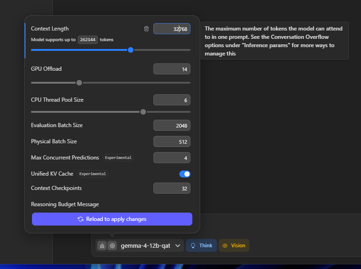This screenshot has height=269, width=361.
Task: Click the Reasoning Budget Message label
Action: coord(65,204)
